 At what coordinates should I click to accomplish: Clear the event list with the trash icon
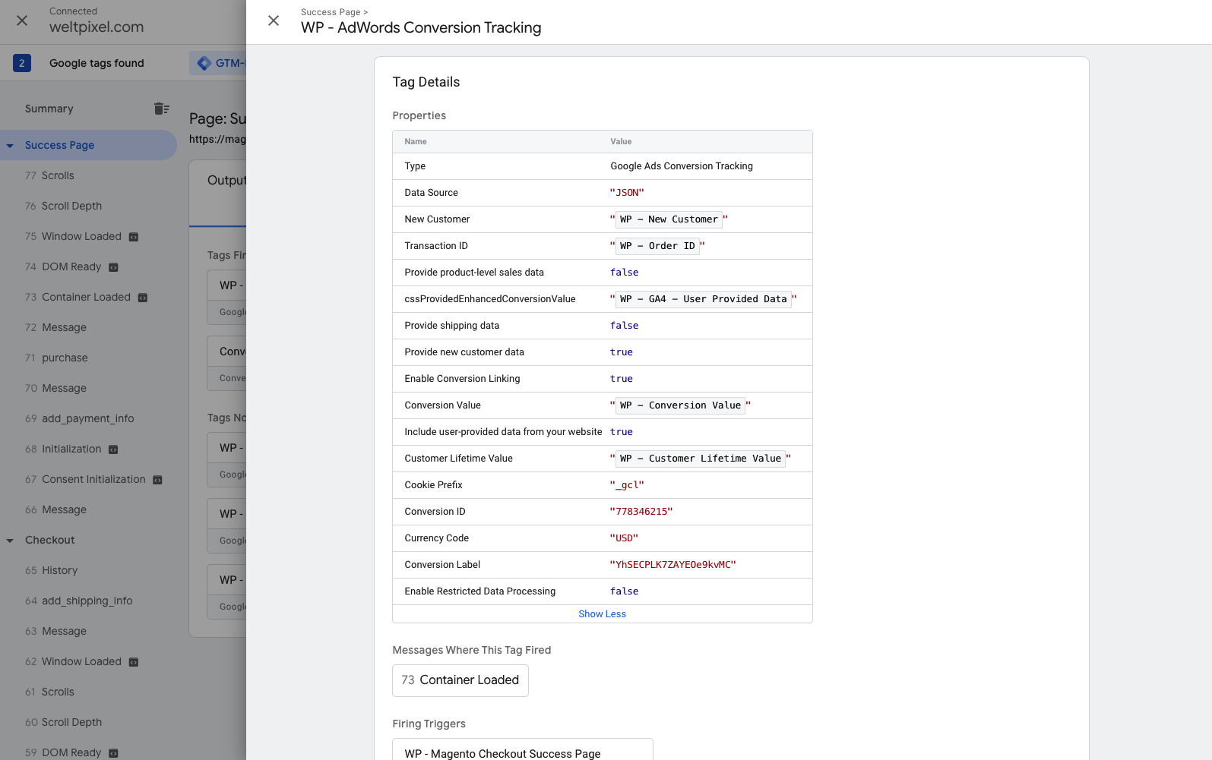coord(161,109)
